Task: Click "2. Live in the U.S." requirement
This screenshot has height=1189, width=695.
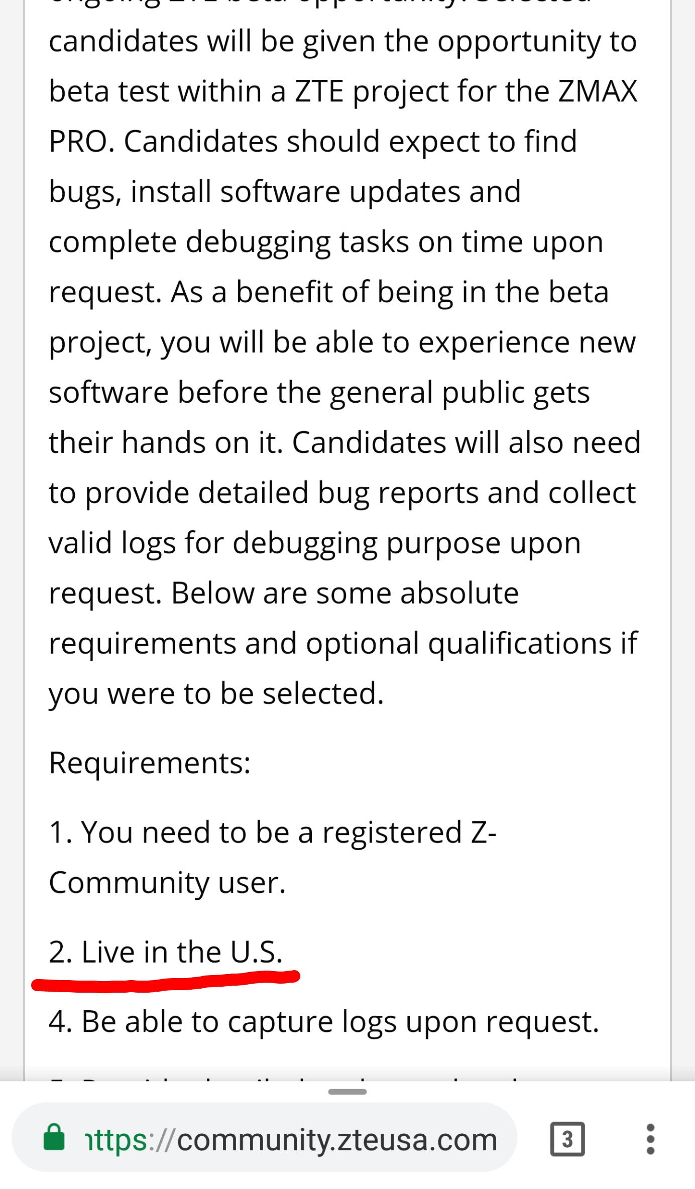Action: coord(166,952)
